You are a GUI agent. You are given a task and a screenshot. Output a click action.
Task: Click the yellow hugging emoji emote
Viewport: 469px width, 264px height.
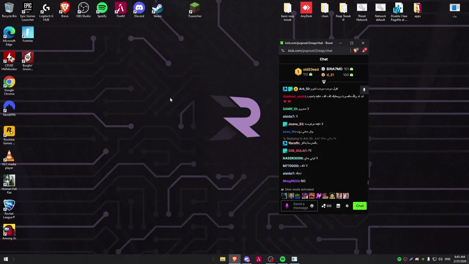[x=332, y=196]
